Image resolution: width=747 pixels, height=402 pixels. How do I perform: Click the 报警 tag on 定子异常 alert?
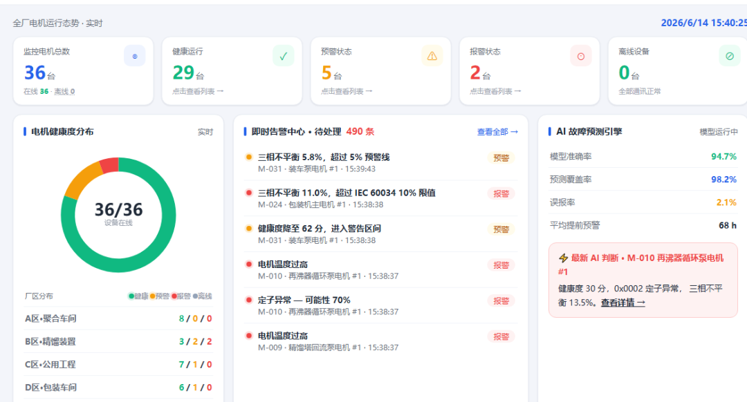(501, 300)
